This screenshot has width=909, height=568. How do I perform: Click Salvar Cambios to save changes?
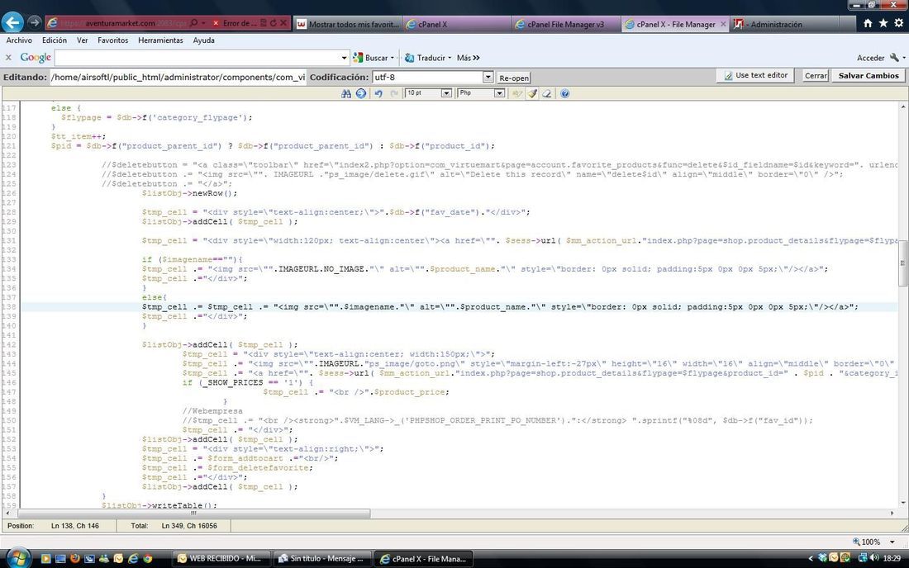tap(869, 75)
